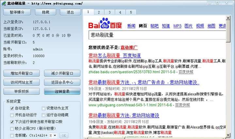Switch to browser tab 2

[x=99, y=12]
